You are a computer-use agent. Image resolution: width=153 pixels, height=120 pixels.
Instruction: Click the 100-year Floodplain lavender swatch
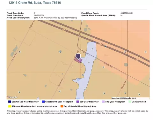pyautogui.click(x=103, y=102)
